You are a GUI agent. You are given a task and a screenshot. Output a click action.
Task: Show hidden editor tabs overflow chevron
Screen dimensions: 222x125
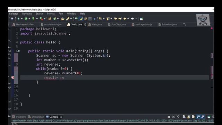pos(184,25)
